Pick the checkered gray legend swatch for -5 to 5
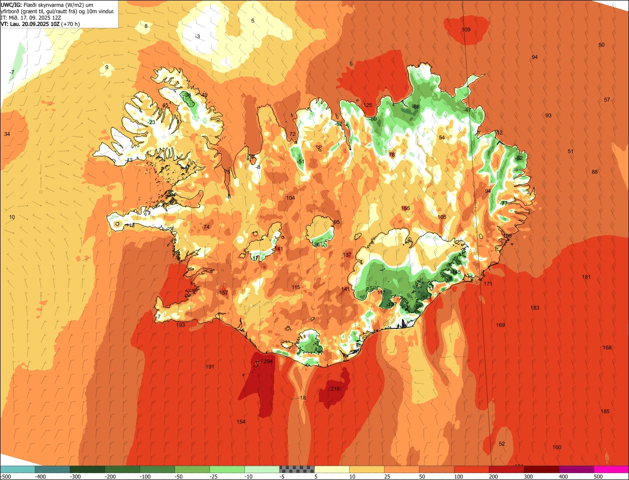629x480 pixels. coord(297,469)
